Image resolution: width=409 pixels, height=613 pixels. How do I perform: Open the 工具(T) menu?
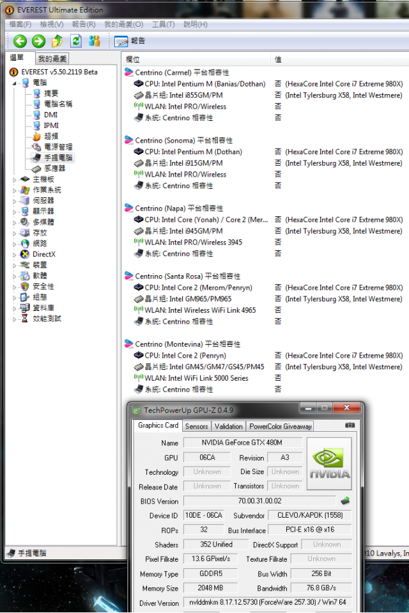point(163,24)
